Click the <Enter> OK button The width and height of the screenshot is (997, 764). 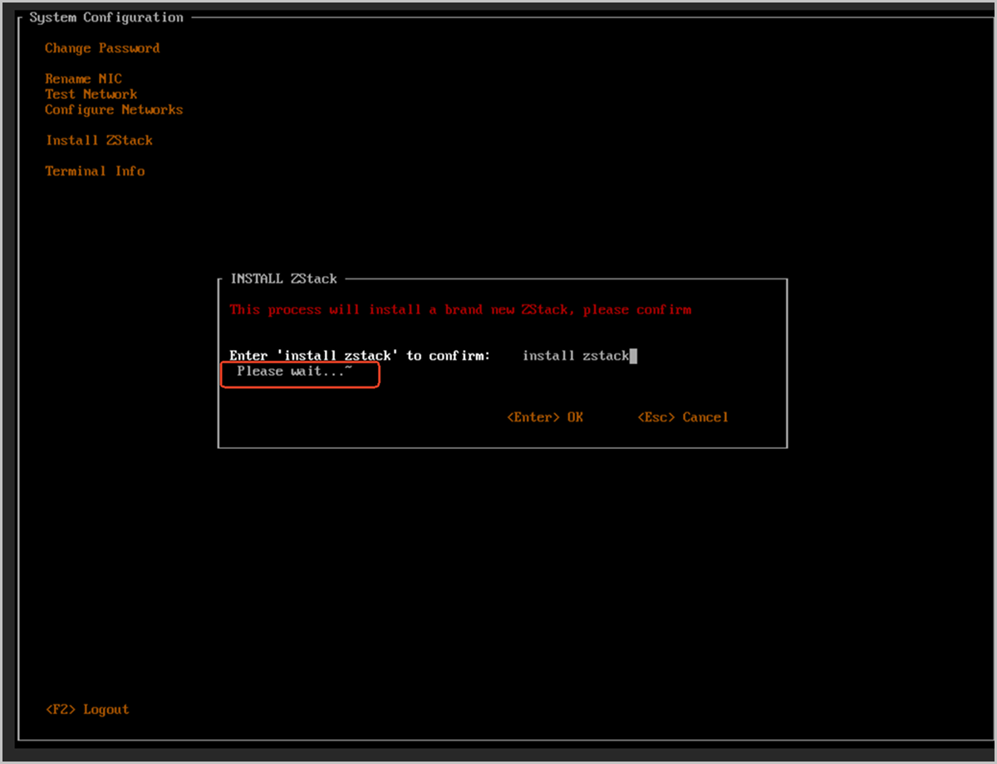coord(545,417)
